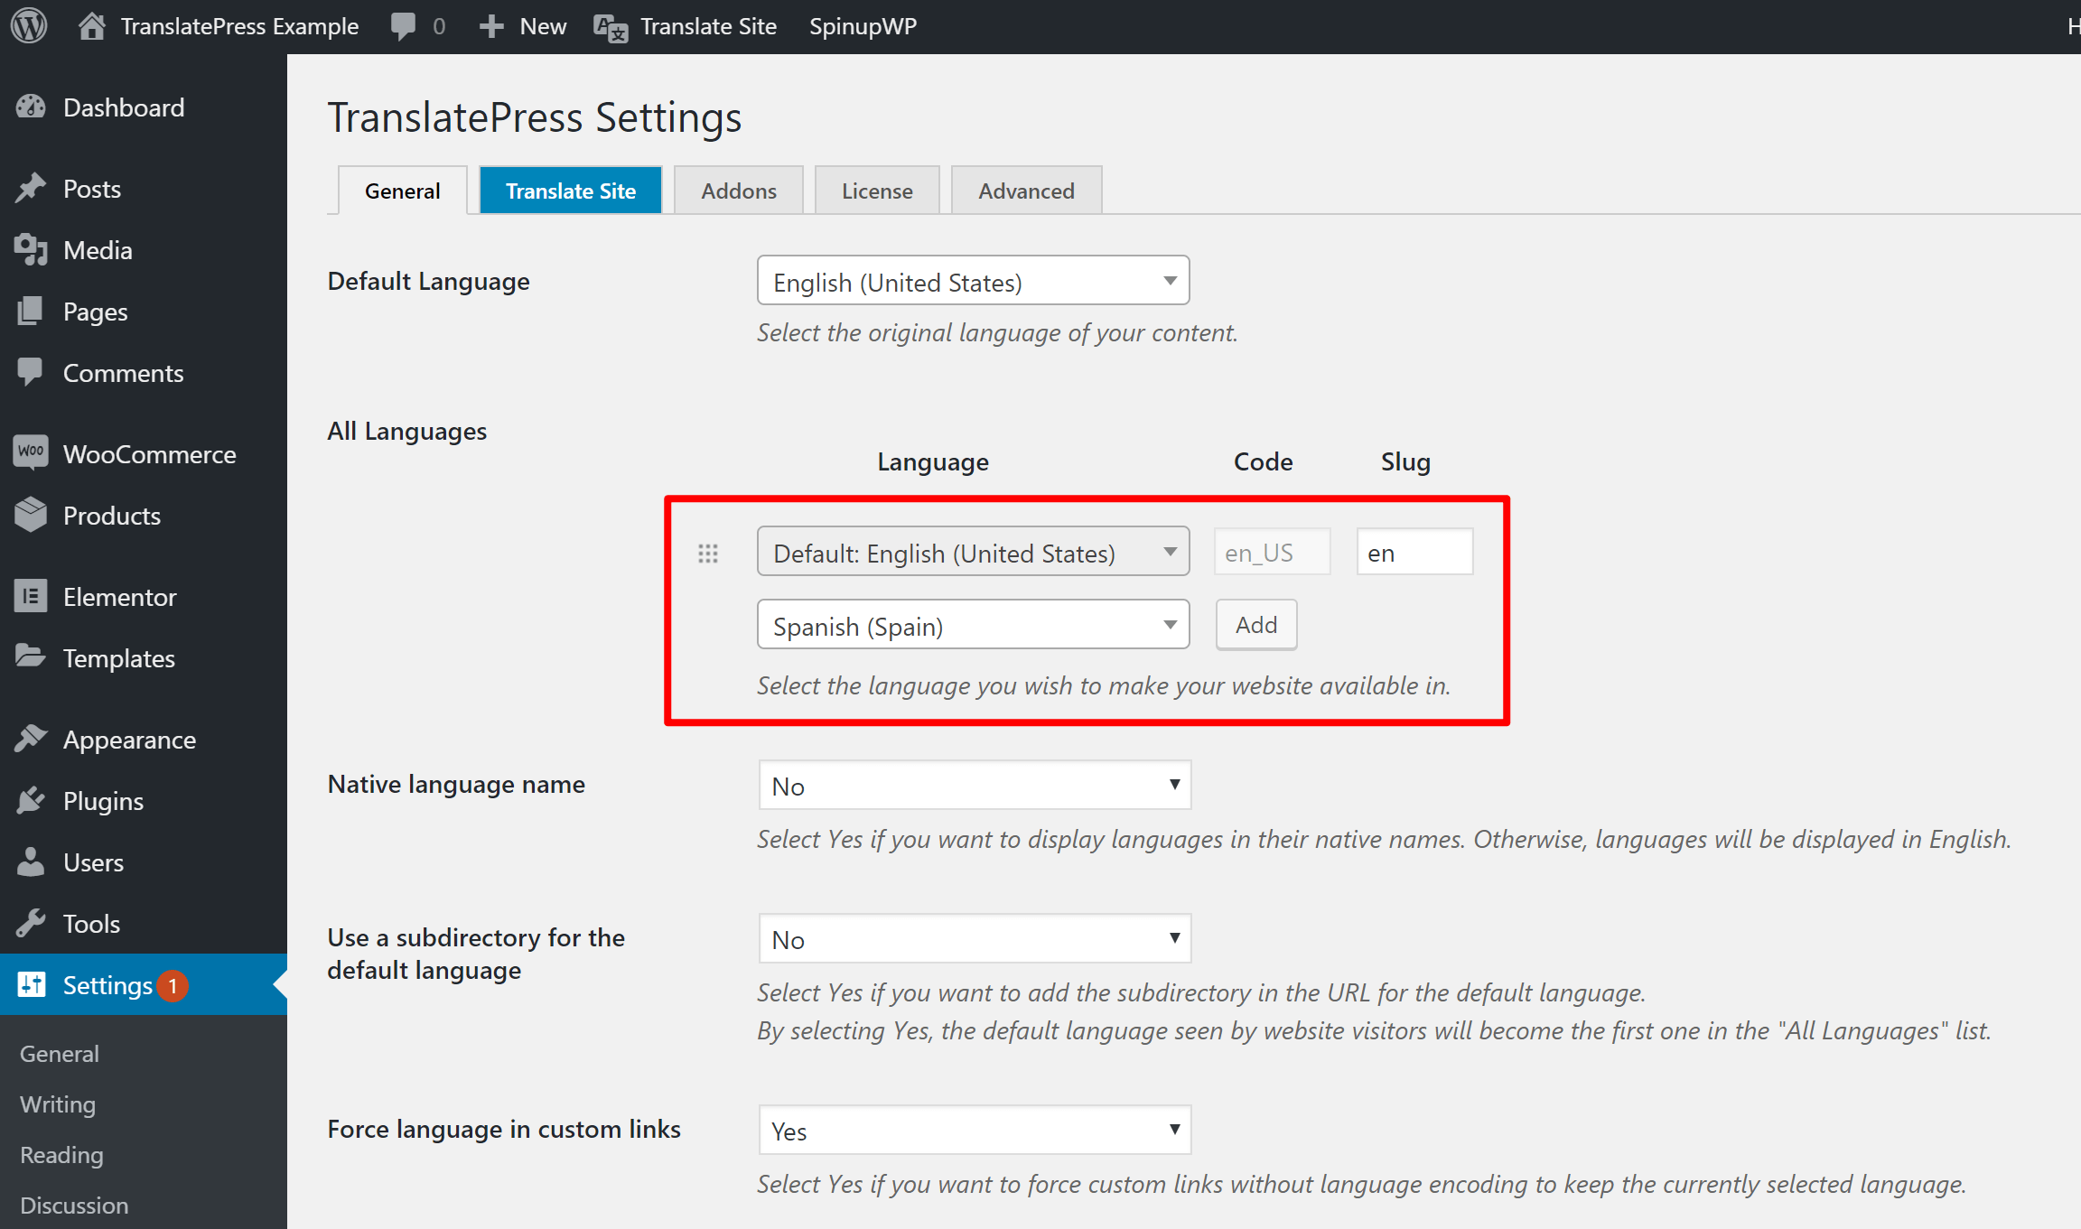Click the plus icon next to New
The height and width of the screenshot is (1229, 2081).
pyautogui.click(x=491, y=26)
